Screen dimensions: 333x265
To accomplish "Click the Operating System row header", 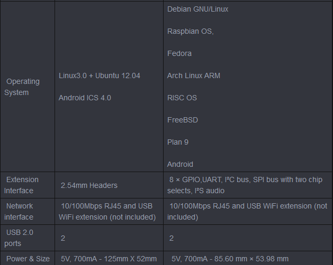I will point(22,87).
